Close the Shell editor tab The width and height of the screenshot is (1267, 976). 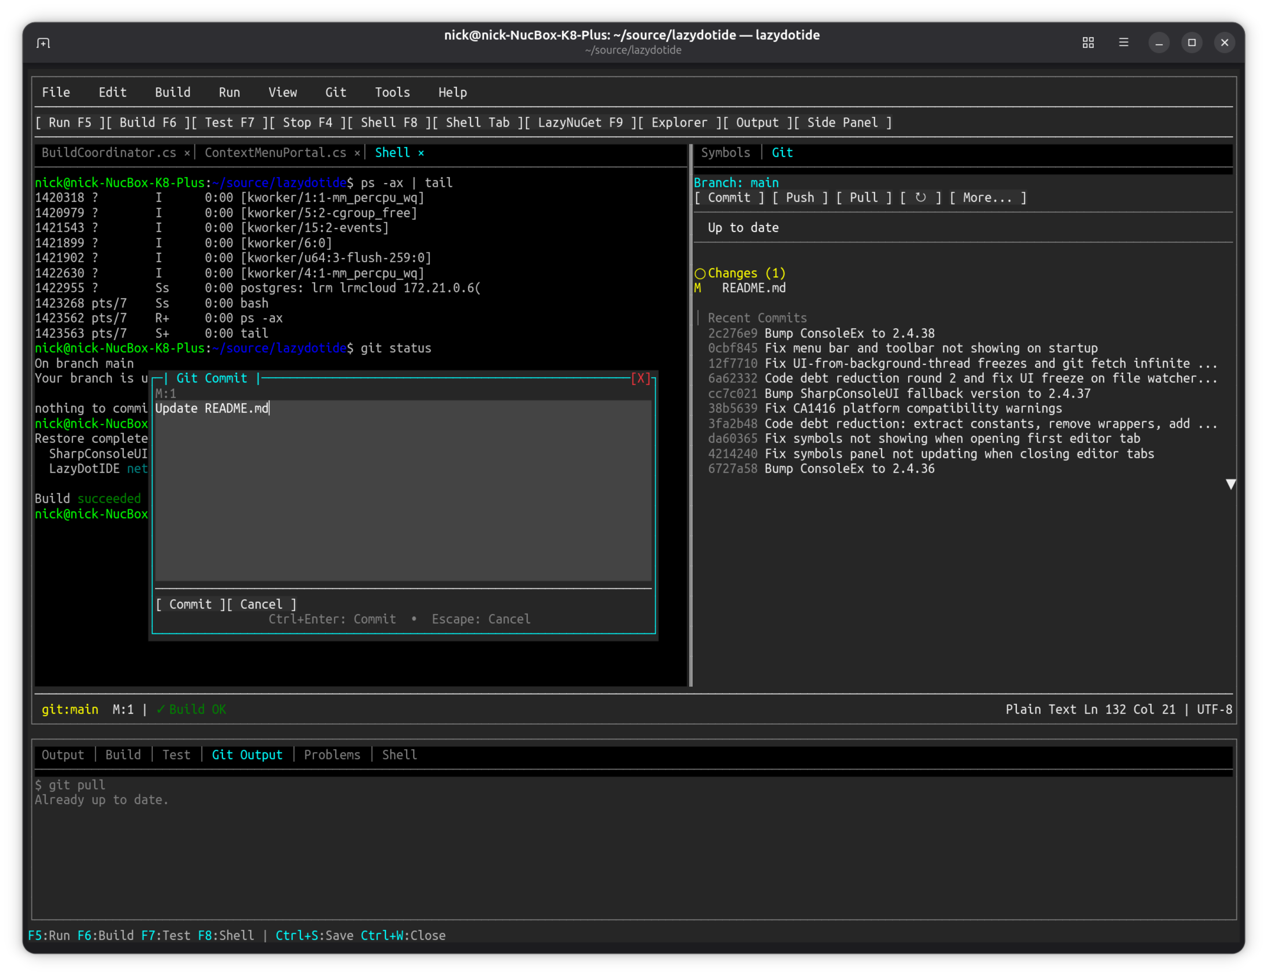pyautogui.click(x=420, y=152)
